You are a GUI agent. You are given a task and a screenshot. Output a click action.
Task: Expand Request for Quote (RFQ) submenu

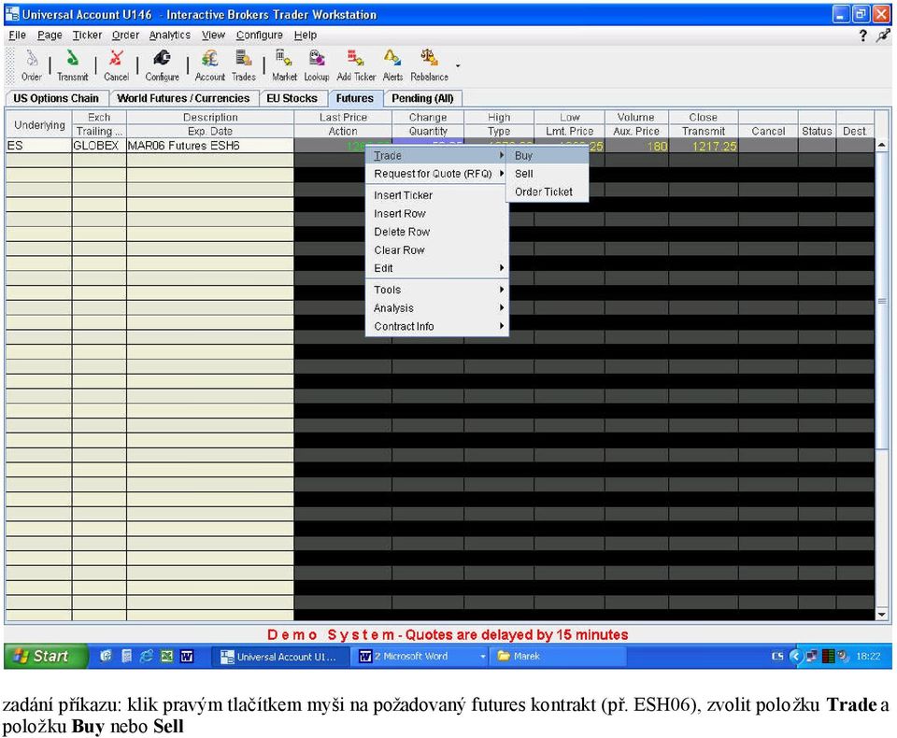tap(437, 174)
